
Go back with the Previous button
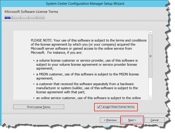point(110,120)
